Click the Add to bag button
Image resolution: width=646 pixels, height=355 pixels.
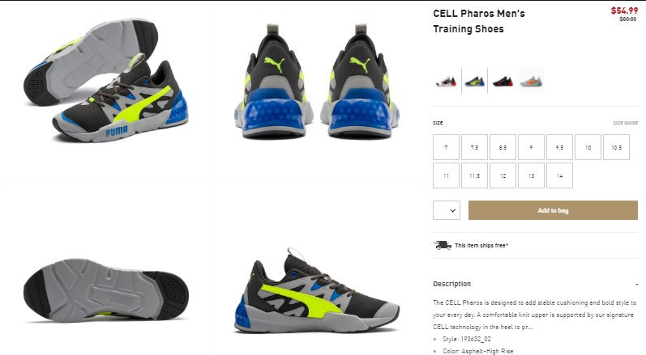(x=553, y=210)
